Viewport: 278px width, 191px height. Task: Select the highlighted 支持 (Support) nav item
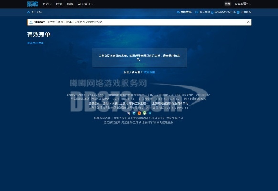click(227, 4)
